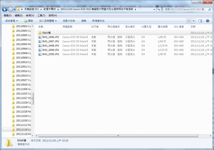Create a folder with 新增資料夾
Screen dimensions: 214x150
point(98,21)
